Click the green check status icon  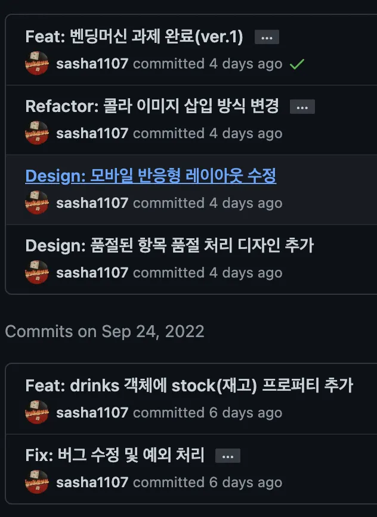(296, 64)
